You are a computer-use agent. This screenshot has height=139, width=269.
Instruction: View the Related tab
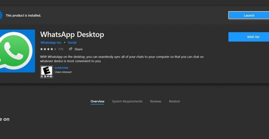[x=174, y=101]
